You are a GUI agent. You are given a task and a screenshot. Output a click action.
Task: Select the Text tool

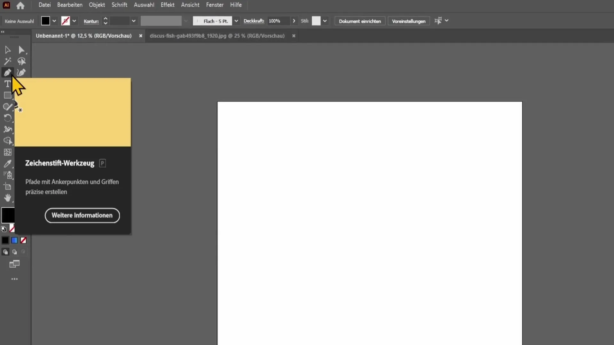[7, 83]
